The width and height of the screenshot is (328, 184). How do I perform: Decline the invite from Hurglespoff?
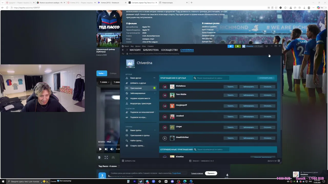coord(268,106)
